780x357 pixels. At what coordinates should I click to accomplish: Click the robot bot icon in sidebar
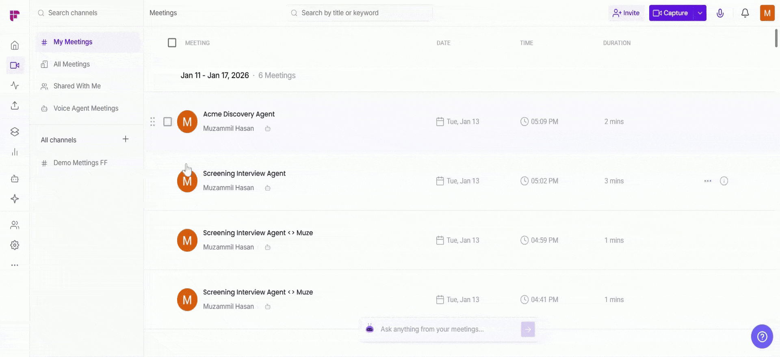pos(15,178)
